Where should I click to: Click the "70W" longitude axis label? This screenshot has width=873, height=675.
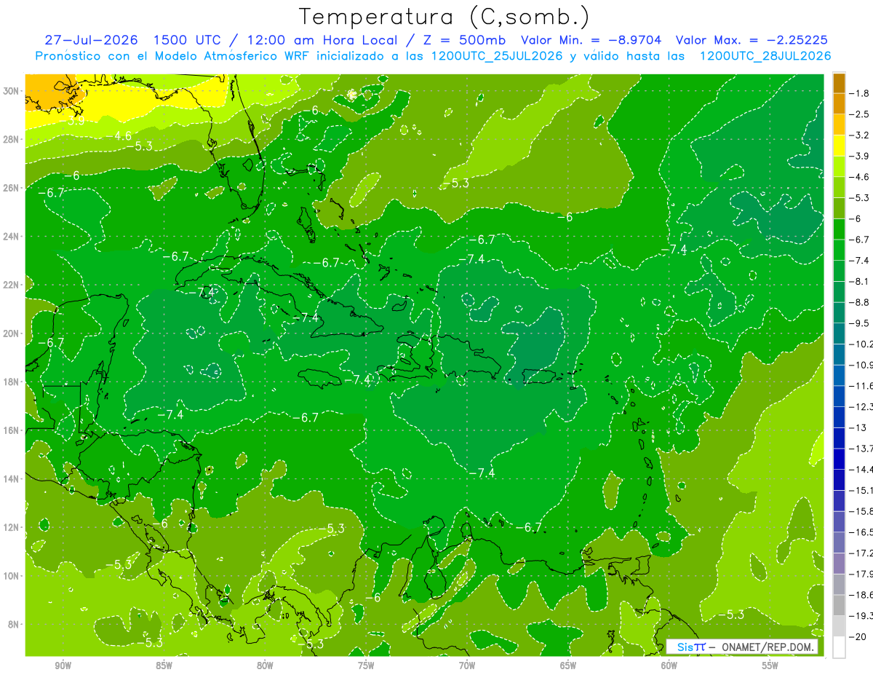(x=467, y=666)
